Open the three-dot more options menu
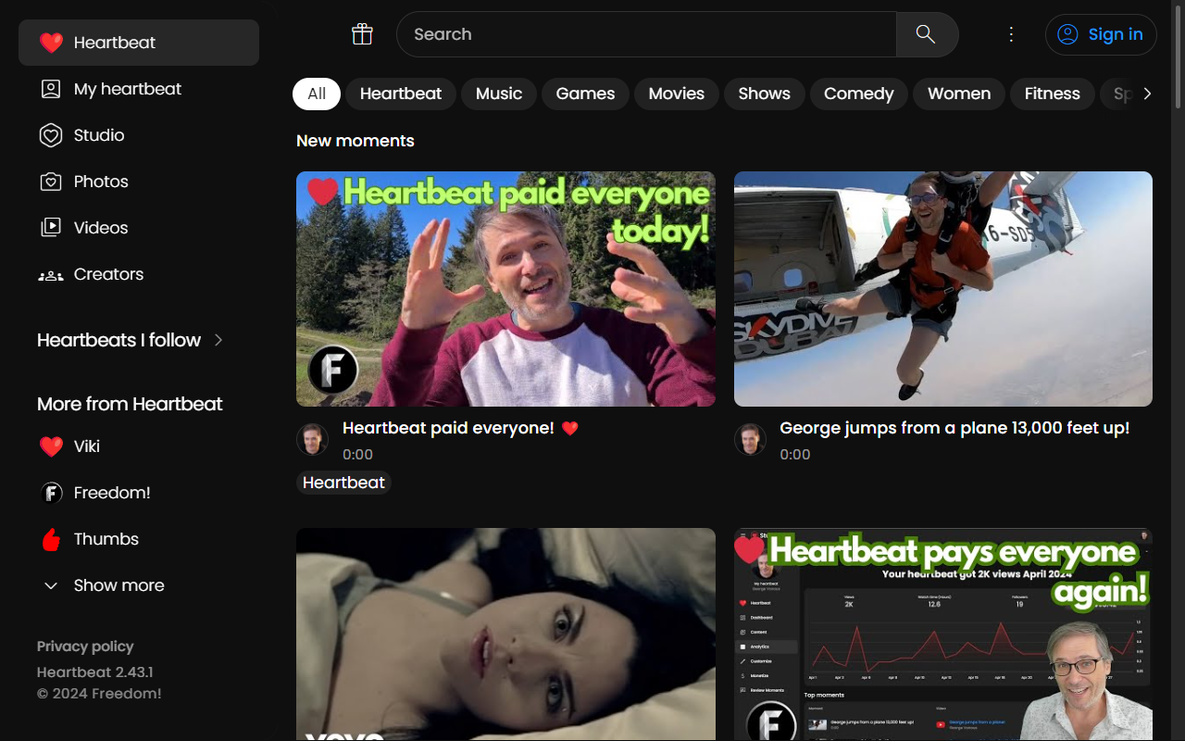Viewport: 1185px width, 741px height. (x=1011, y=34)
